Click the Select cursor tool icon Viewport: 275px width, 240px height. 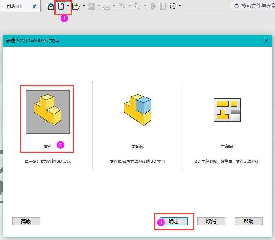[137, 6]
